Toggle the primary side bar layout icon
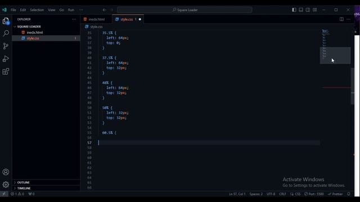This screenshot has height=202, width=360. point(294,10)
